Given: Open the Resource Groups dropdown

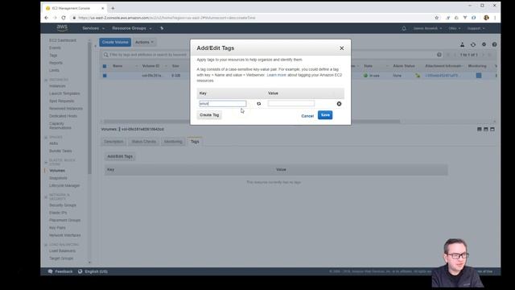Looking at the screenshot, I should pyautogui.click(x=132, y=28).
